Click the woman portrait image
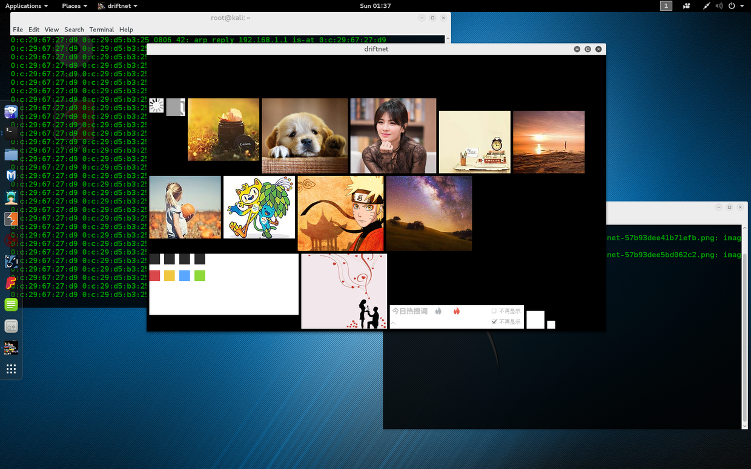 tap(393, 136)
